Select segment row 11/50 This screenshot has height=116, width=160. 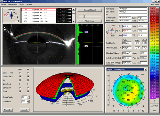tap(47, 10)
